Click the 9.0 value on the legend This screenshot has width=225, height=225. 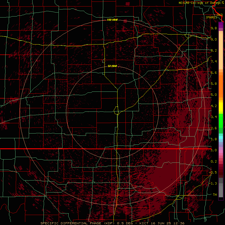click(x=214, y=39)
